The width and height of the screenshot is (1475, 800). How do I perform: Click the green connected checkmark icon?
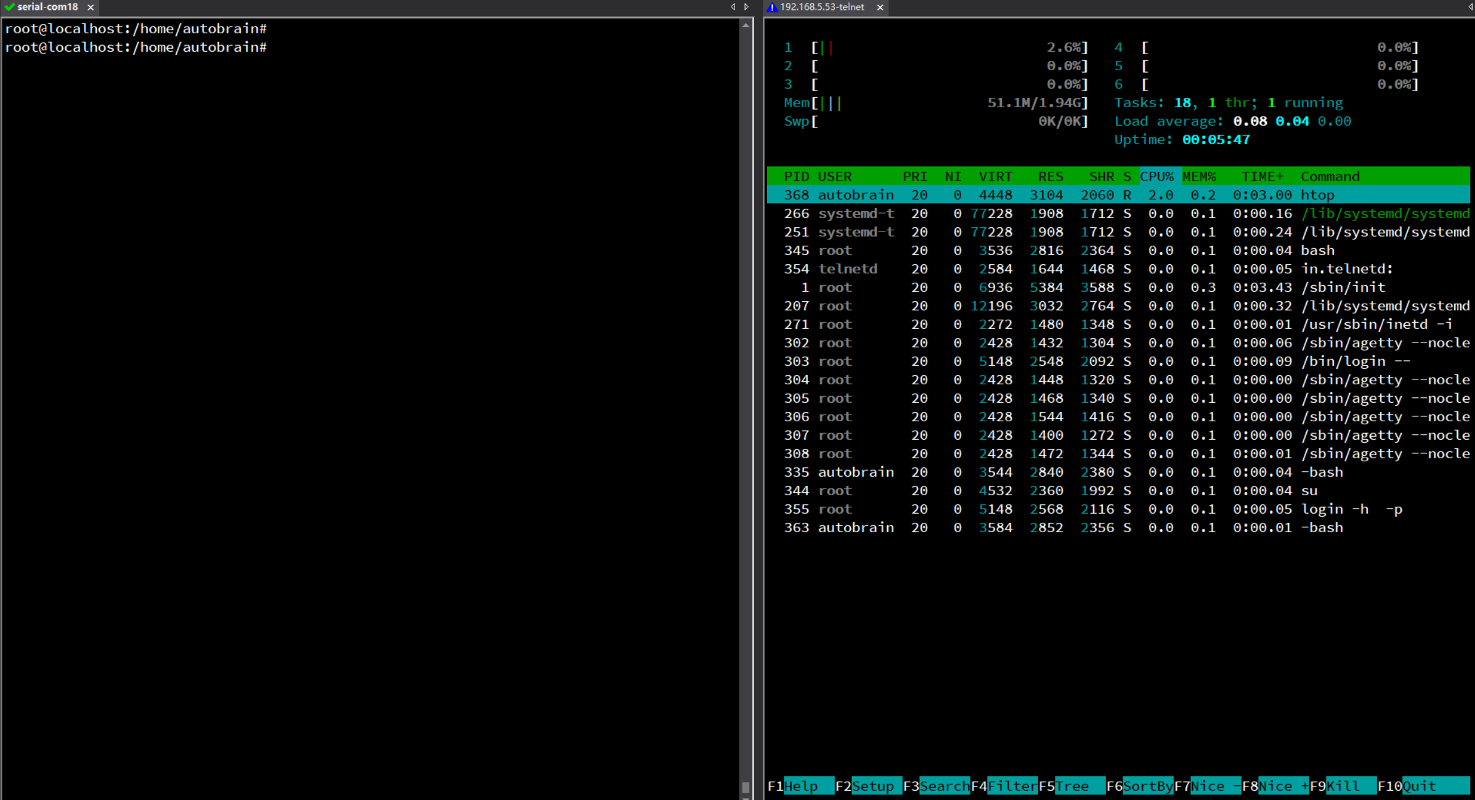click(x=9, y=7)
